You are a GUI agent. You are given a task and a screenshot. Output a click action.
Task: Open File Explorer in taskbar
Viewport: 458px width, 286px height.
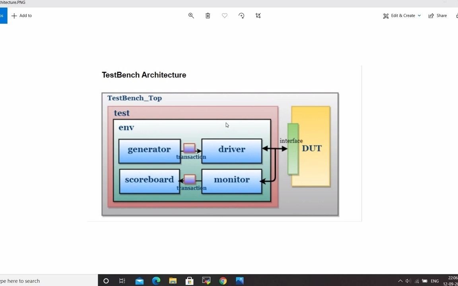tap(173, 281)
